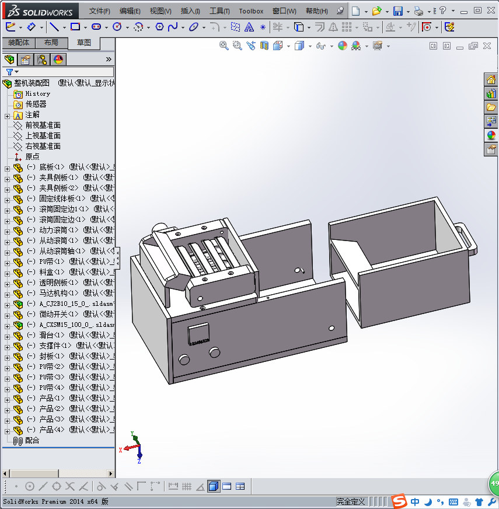Screen dimensions: 499x509
Task: Switch to the 装配体 tab
Action: [x=19, y=43]
